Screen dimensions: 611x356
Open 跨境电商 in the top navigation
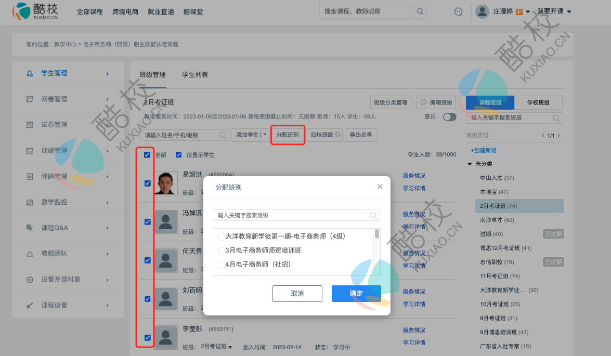click(x=125, y=11)
